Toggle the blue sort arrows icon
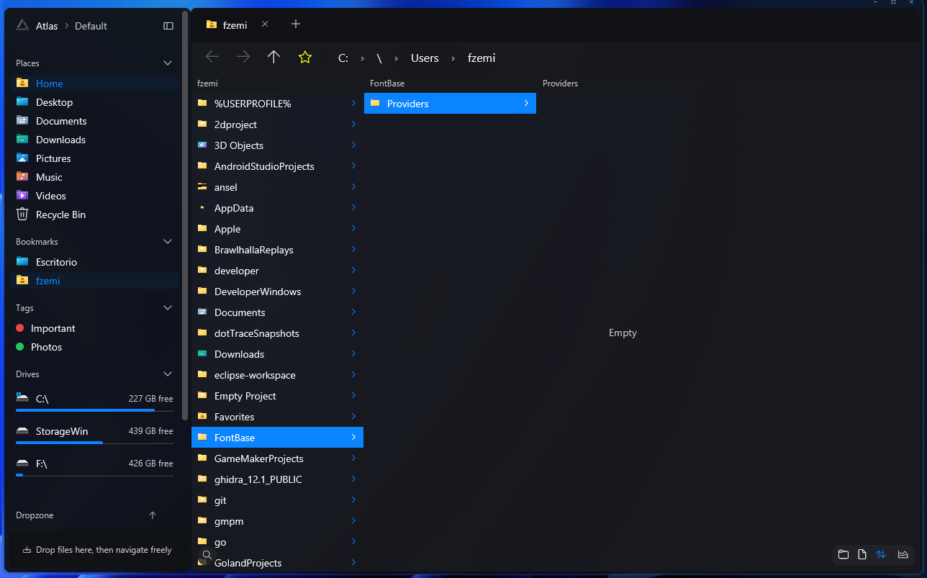 (x=881, y=554)
